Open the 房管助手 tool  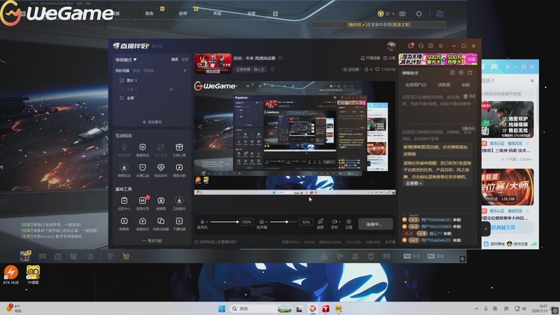(x=143, y=224)
